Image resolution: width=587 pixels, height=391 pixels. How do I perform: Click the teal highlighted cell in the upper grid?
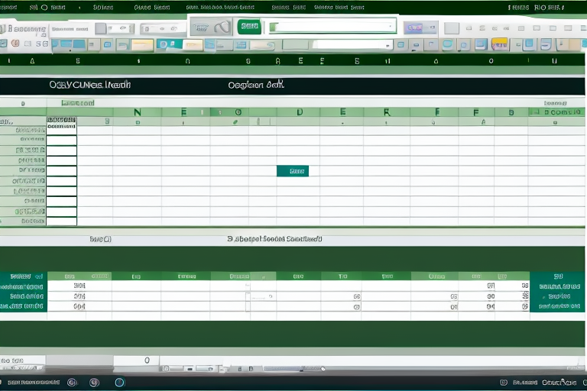tap(292, 171)
